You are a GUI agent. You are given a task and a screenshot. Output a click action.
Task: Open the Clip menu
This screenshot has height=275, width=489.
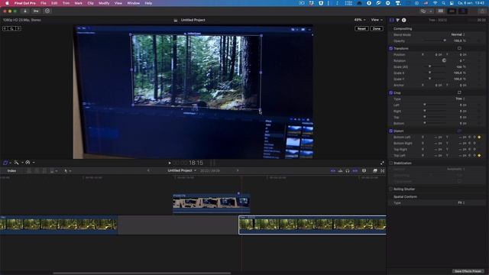tap(90, 3)
